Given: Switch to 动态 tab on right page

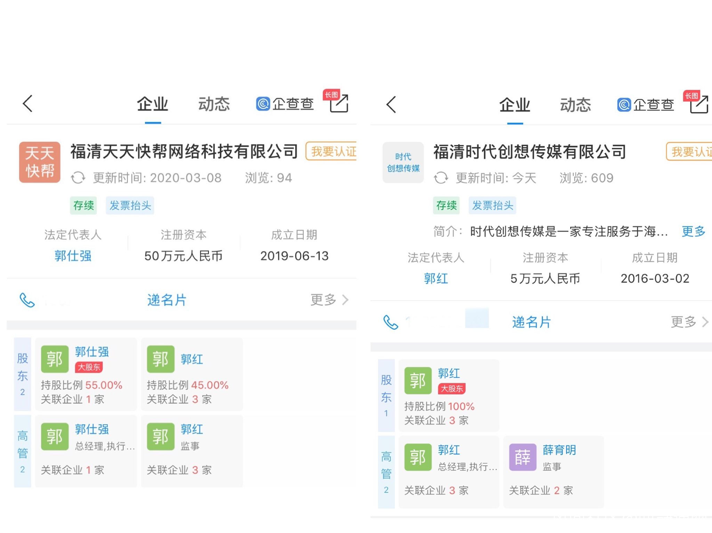Looking at the screenshot, I should (575, 105).
